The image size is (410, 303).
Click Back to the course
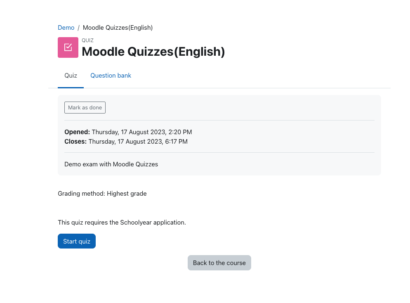[x=219, y=263]
